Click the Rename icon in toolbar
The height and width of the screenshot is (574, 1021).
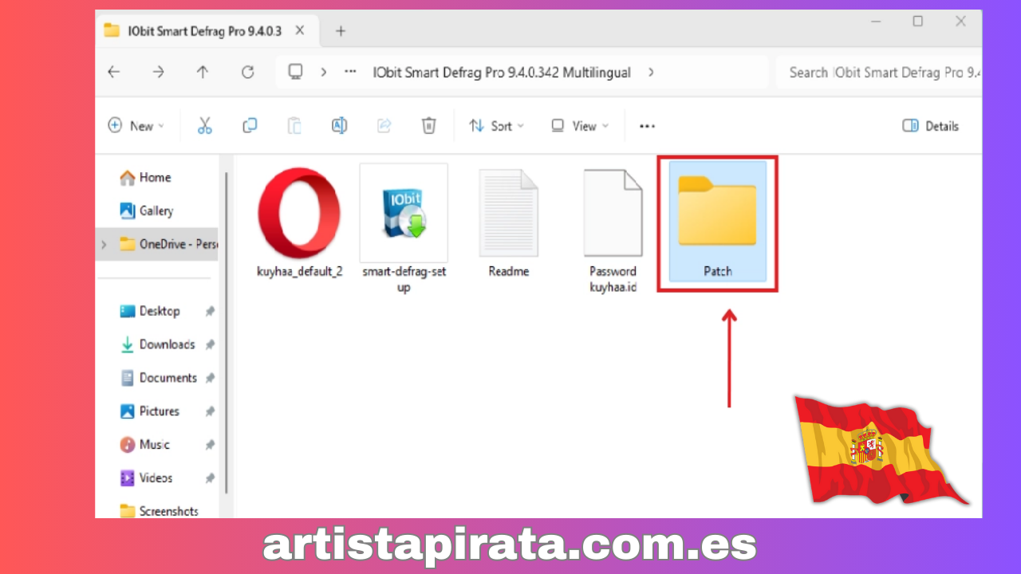pyautogui.click(x=339, y=126)
